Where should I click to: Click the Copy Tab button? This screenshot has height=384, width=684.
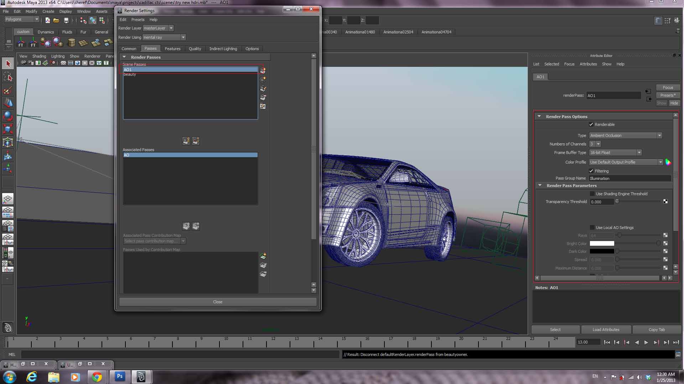(657, 330)
